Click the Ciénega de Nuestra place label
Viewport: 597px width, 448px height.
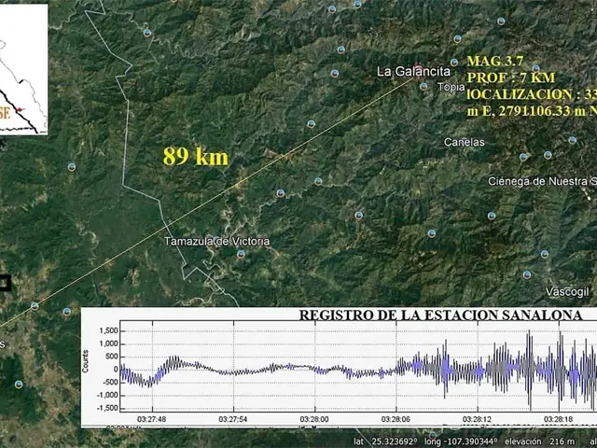click(541, 181)
